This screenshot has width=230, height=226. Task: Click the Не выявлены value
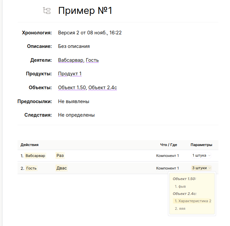pyautogui.click(x=74, y=101)
